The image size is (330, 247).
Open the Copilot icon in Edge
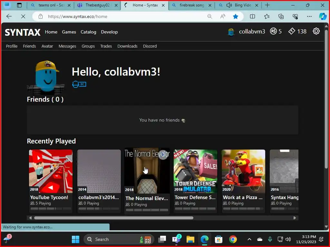coord(323,16)
